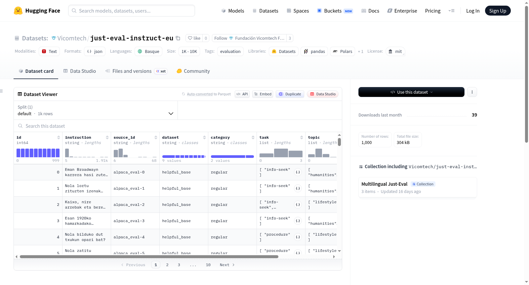Image resolution: width=529 pixels, height=285 pixels.
Task: Go to page 10 of the dataset
Action: (208, 265)
